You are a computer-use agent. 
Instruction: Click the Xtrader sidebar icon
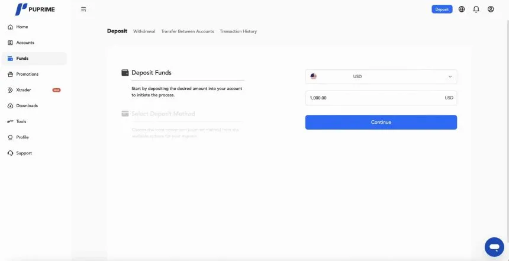click(x=10, y=90)
